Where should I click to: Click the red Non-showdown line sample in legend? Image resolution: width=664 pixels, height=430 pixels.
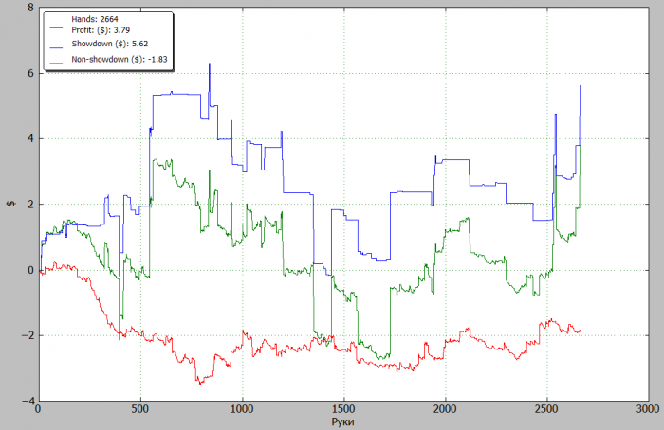[x=56, y=63]
